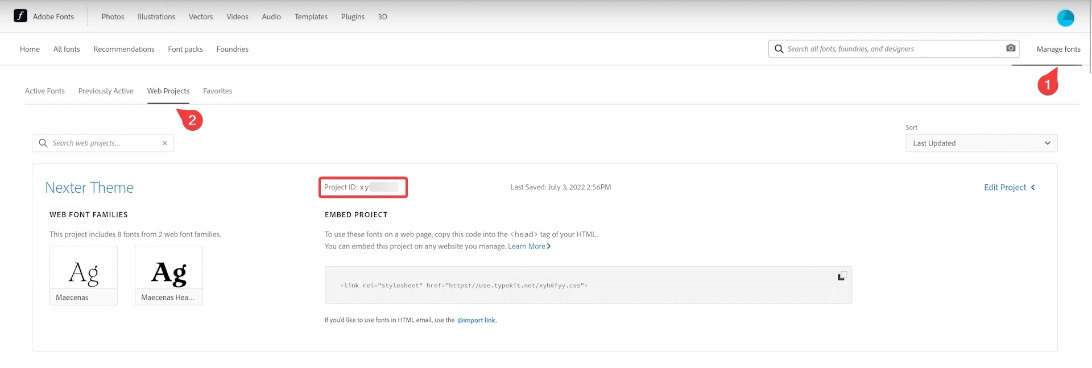
Task: Open Font packs in navigation
Action: pyautogui.click(x=185, y=49)
